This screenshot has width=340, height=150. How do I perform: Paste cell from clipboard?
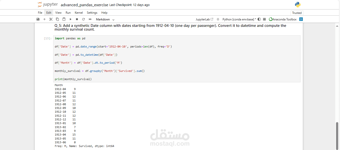pyautogui.click(x=64, y=19)
